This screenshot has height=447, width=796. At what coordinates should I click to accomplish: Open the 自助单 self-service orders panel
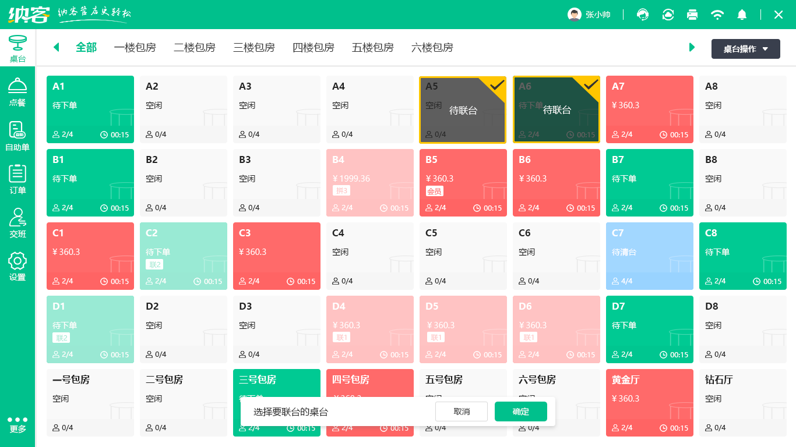(x=17, y=135)
